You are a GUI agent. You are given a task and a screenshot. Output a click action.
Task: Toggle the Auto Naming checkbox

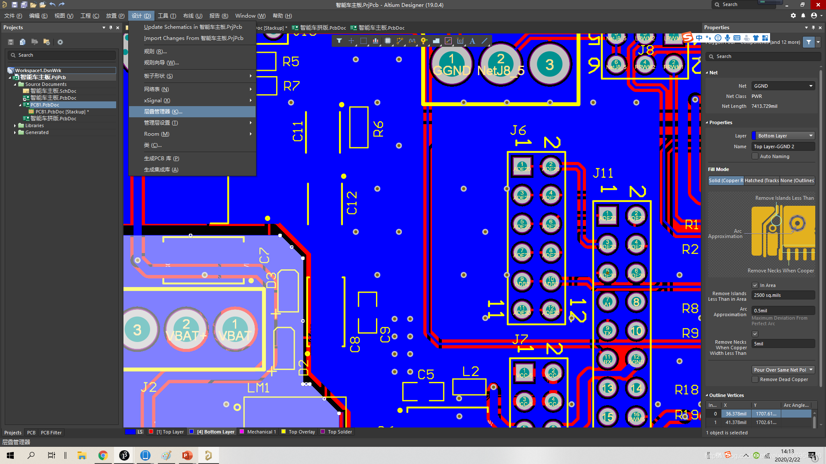(x=755, y=156)
